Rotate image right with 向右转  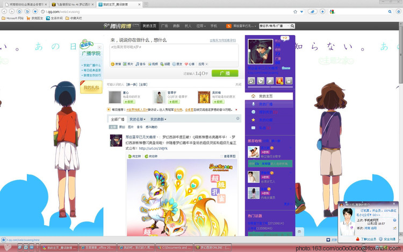[x=151, y=156]
